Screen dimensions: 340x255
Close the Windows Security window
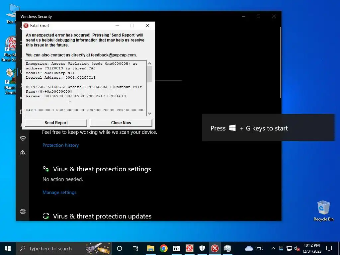(274, 16)
